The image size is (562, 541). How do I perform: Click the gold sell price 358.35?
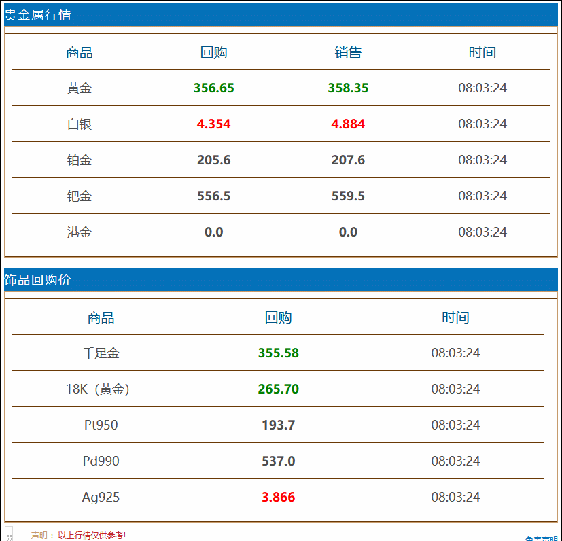point(348,88)
